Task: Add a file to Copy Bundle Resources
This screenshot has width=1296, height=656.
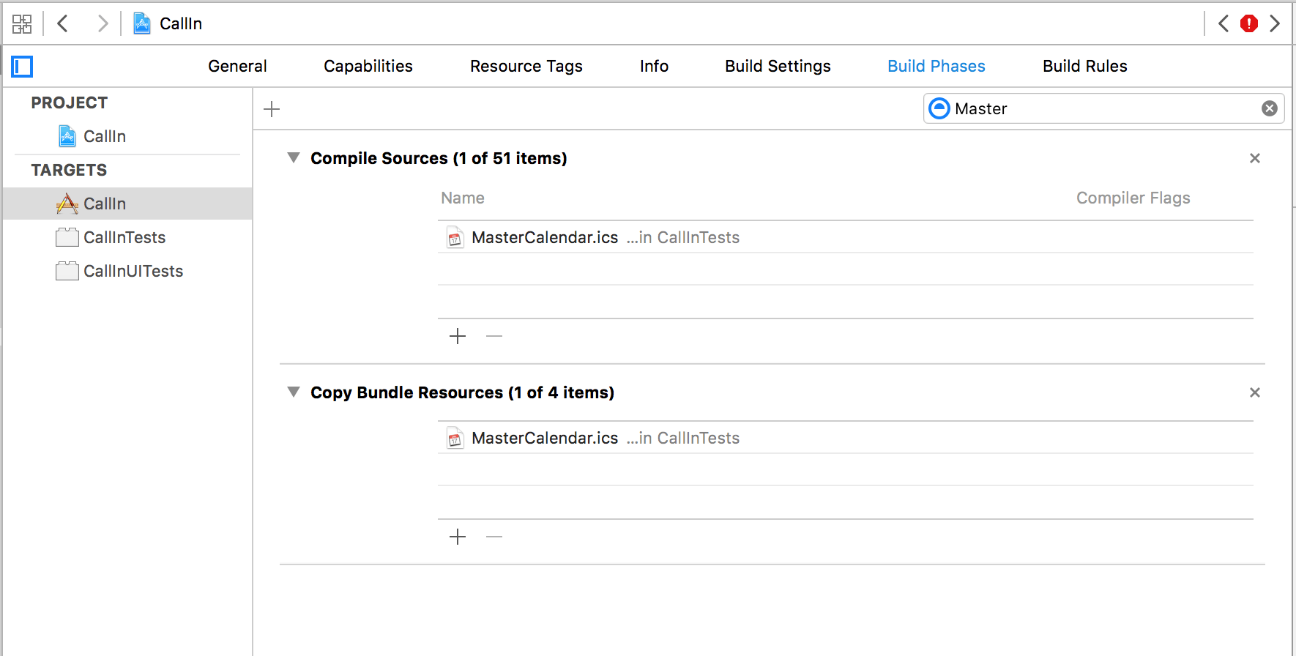Action: (458, 537)
